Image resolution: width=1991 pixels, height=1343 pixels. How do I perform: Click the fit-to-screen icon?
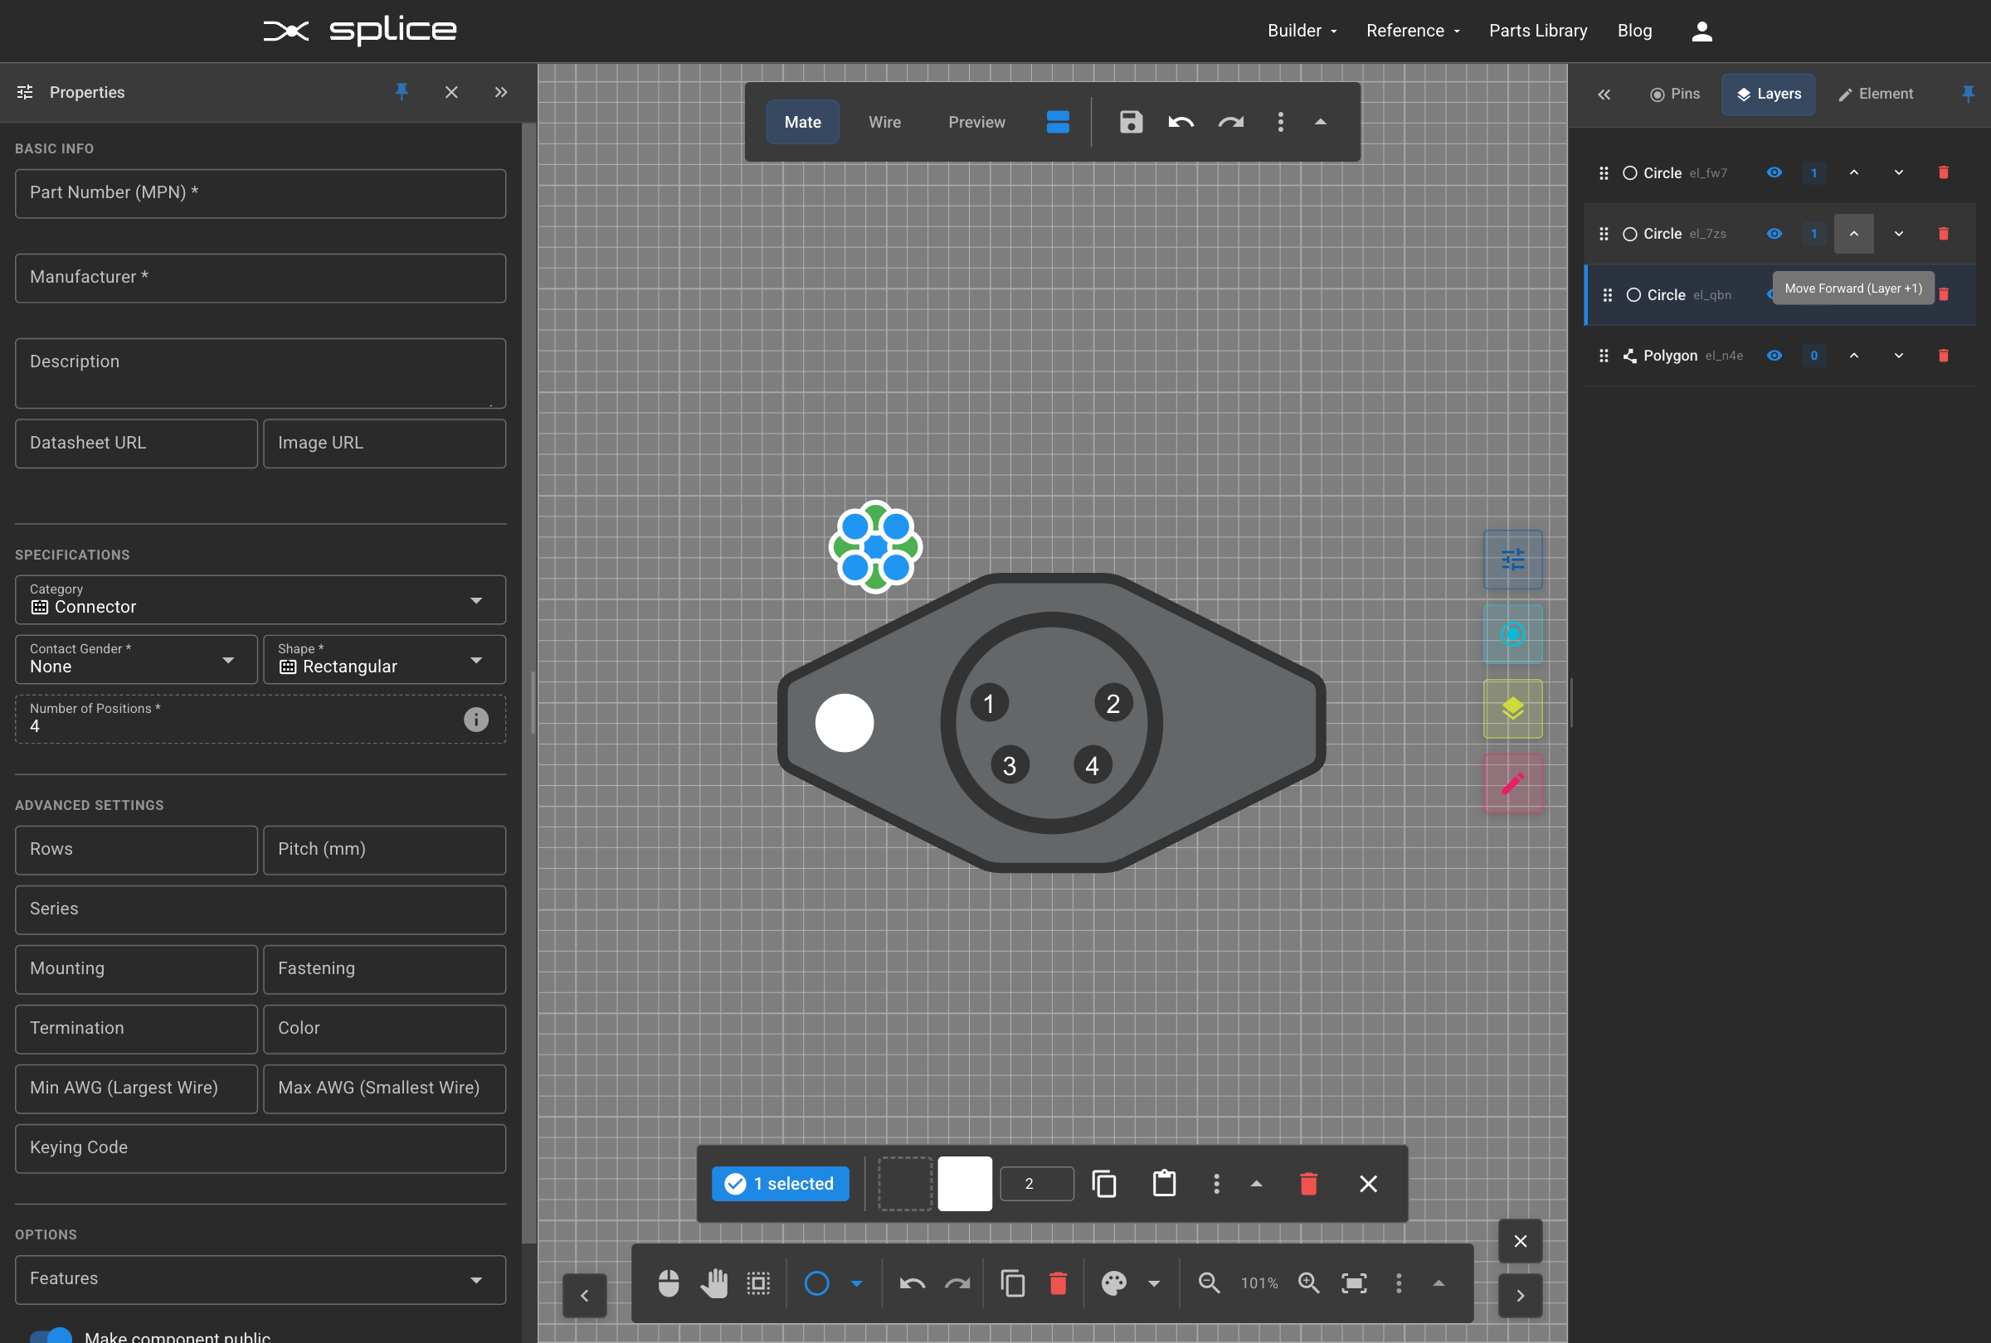pos(1354,1282)
